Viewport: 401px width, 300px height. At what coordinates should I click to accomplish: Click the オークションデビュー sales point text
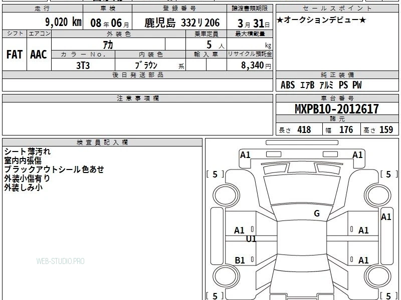321,20
